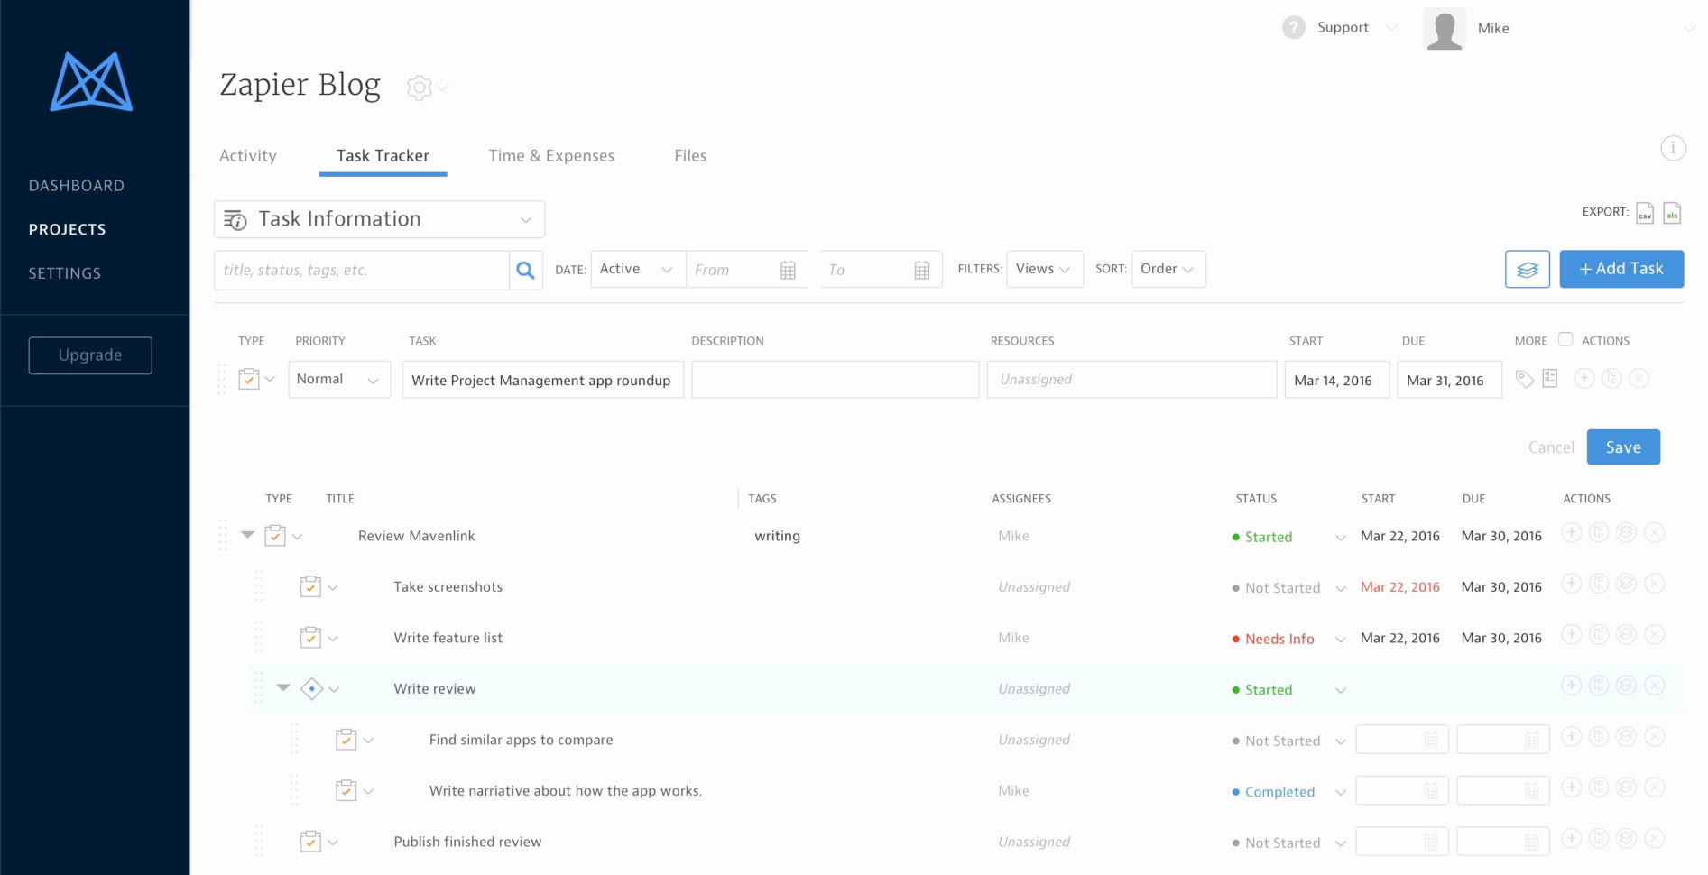
Task: Click the add plus icon for Publish finished review
Action: point(1571,839)
